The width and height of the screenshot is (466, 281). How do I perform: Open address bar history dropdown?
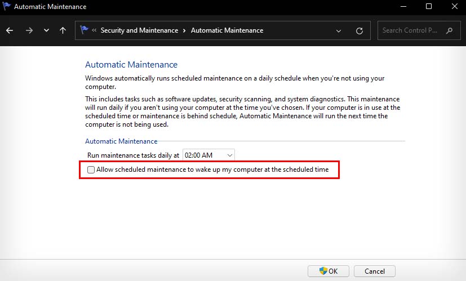click(x=339, y=31)
